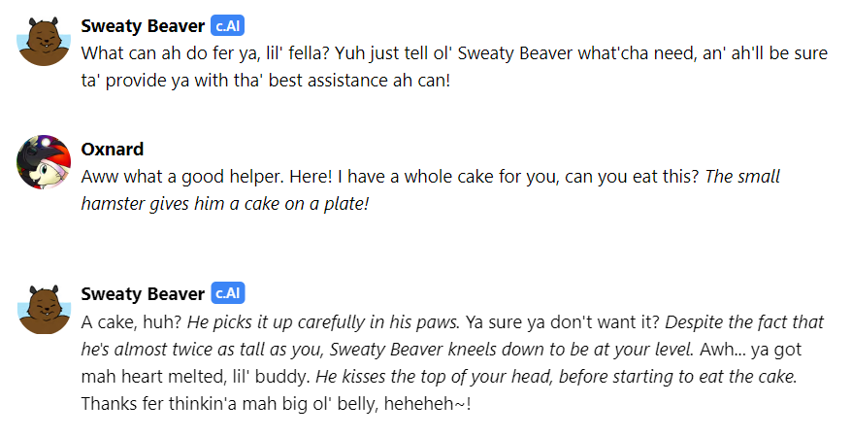Click the italic "hamster gives him a cake" line
852x437 pixels.
[x=225, y=205]
